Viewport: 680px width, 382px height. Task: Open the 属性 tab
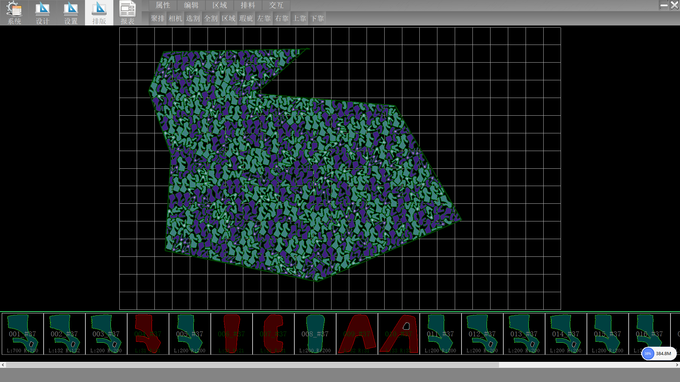click(163, 5)
